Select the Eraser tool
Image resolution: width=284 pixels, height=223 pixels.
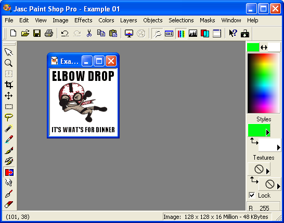click(9, 205)
